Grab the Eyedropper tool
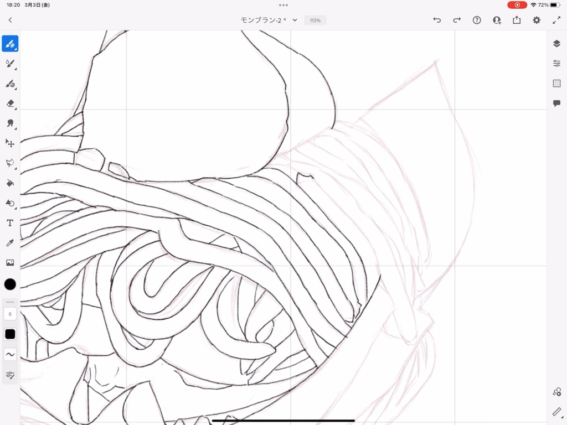 coord(10,242)
